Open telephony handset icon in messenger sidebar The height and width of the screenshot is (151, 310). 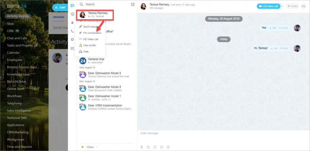click(x=72, y=31)
